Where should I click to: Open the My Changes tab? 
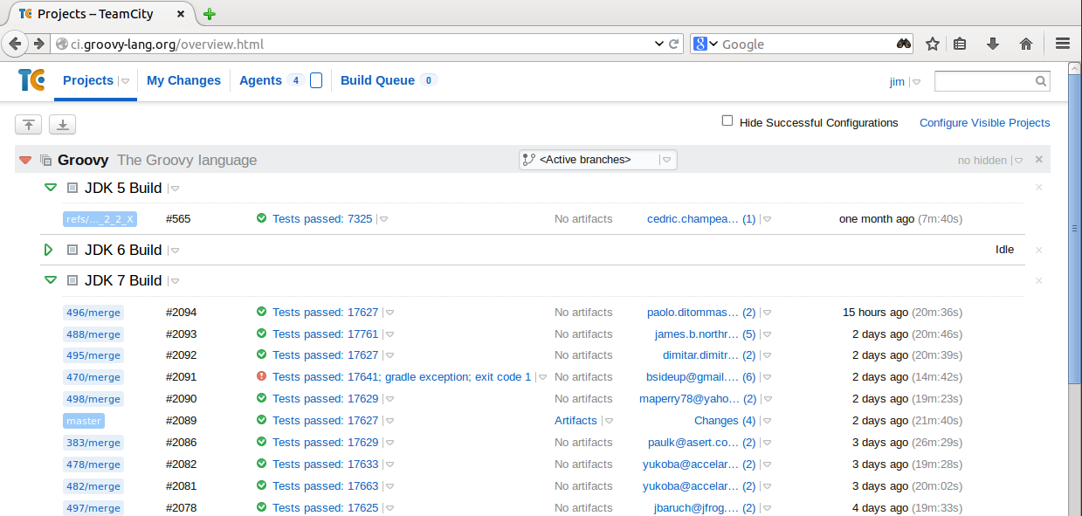[x=183, y=80]
